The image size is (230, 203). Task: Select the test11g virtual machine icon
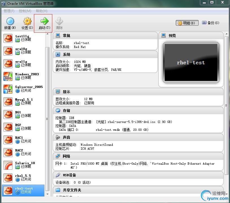pyautogui.click(x=8, y=38)
